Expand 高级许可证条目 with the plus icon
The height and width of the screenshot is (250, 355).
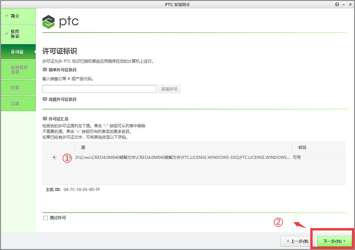pos(44,99)
